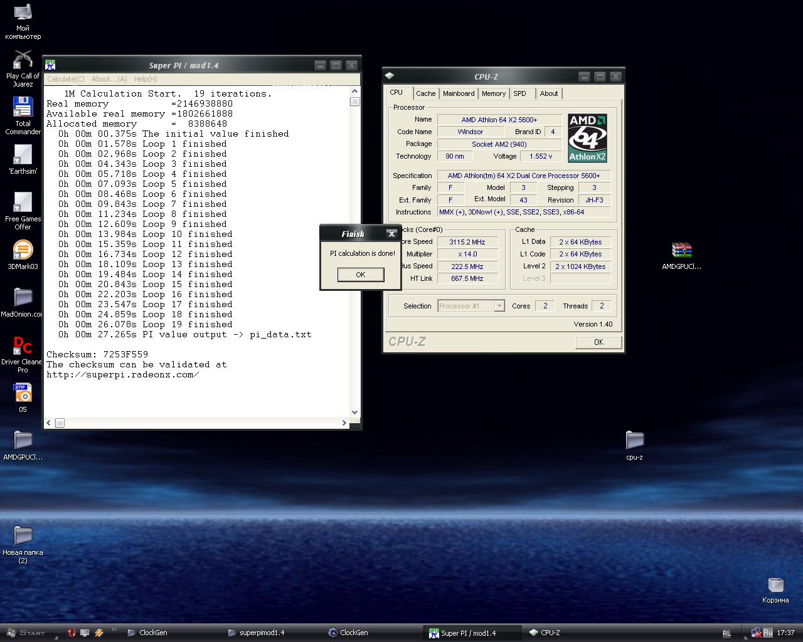Switch to the Cache tab in CPU-Z
Screen dimensions: 803x642
425,93
